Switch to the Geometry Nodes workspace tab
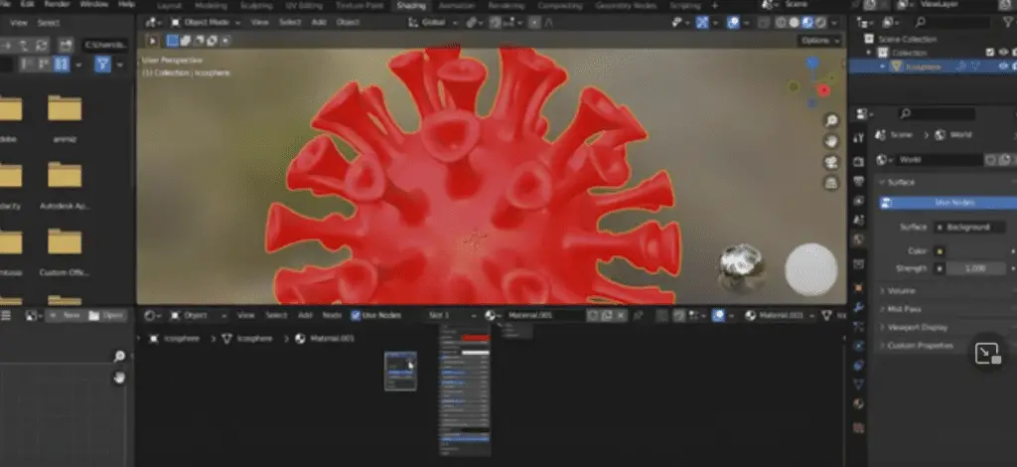The width and height of the screenshot is (1017, 467). point(626,5)
